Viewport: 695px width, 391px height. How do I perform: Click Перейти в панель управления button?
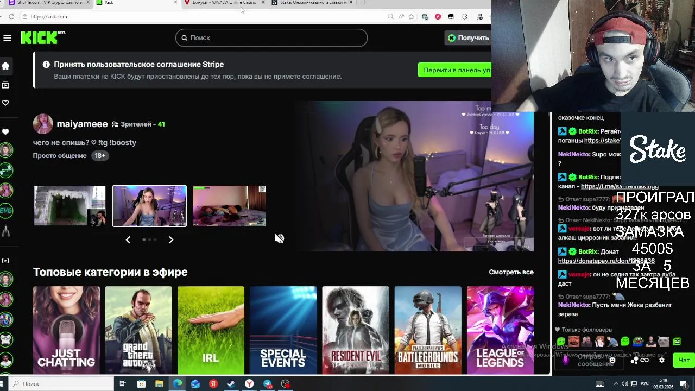[x=455, y=70]
